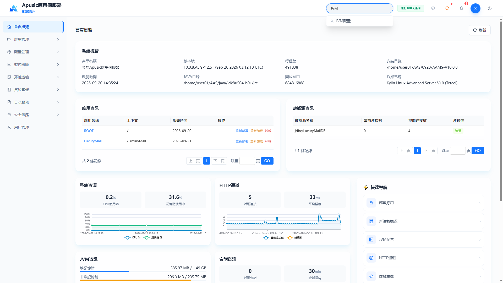Toggle the 當前連接數 legend series

pos(273,238)
